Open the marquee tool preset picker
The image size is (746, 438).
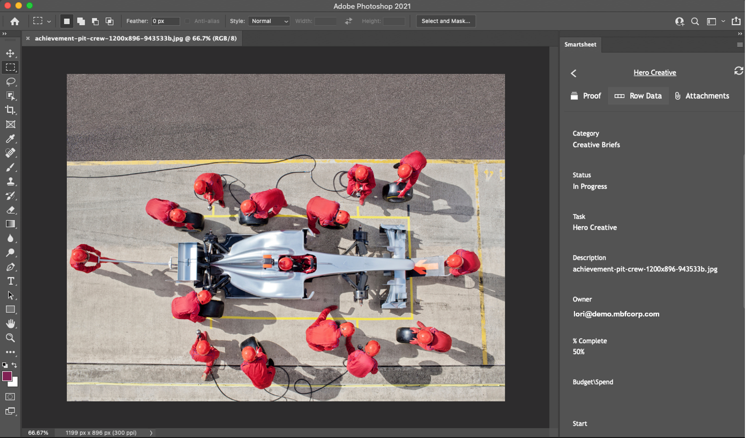pos(41,21)
